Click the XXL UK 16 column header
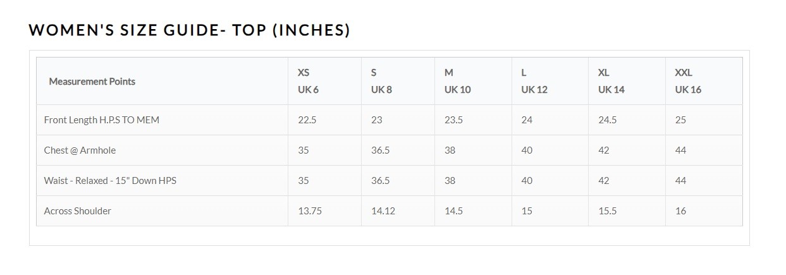Viewport: 786px width, 275px height. coord(687,81)
